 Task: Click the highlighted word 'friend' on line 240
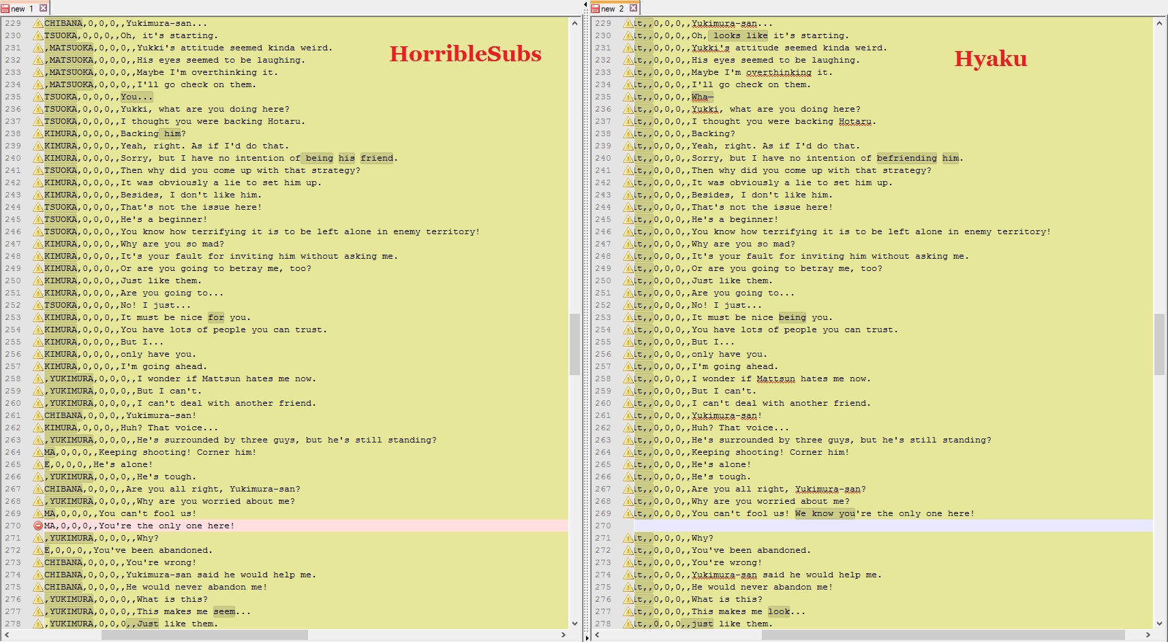tap(377, 158)
